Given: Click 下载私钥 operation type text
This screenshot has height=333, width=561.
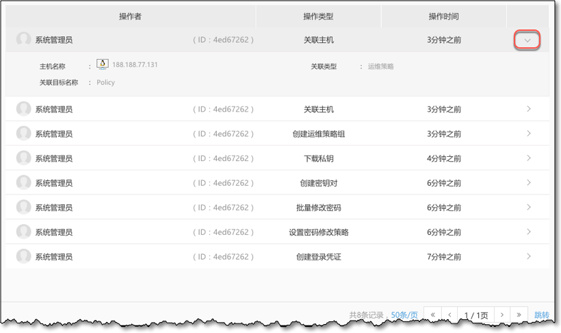Looking at the screenshot, I should [318, 158].
